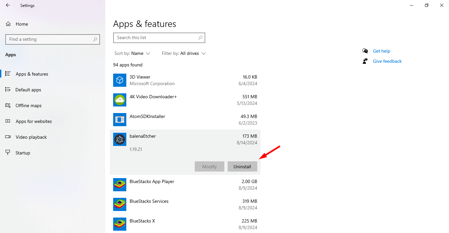Click the 2.00 GB size value
This screenshot has height=233, width=449.
[x=250, y=181]
